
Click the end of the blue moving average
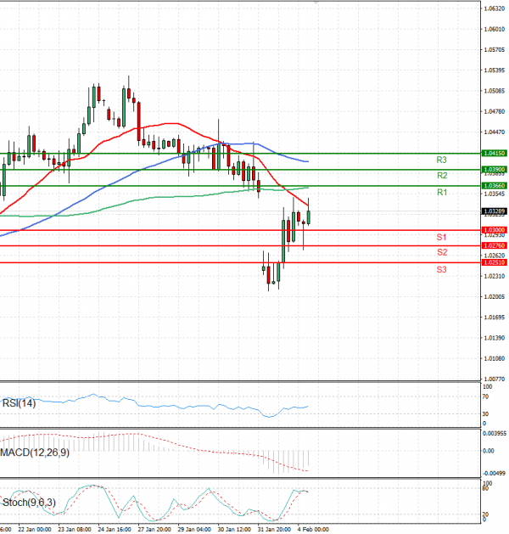point(308,161)
